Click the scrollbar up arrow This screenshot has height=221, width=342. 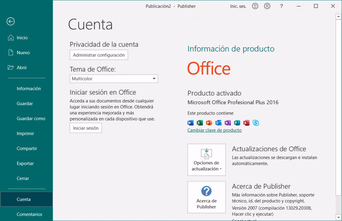click(x=338, y=17)
